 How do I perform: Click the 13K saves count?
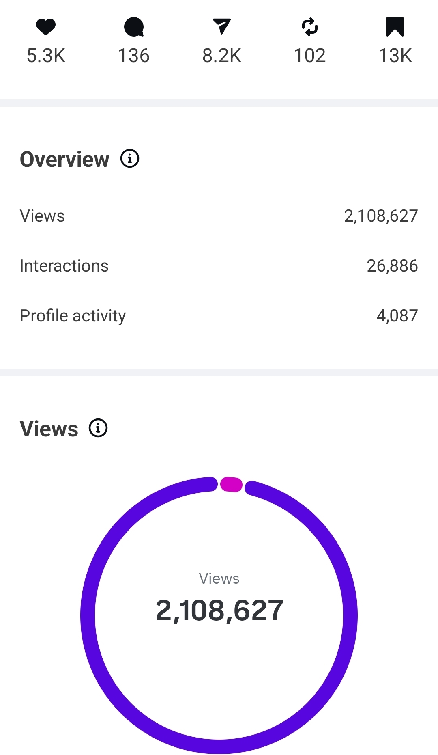click(x=395, y=56)
